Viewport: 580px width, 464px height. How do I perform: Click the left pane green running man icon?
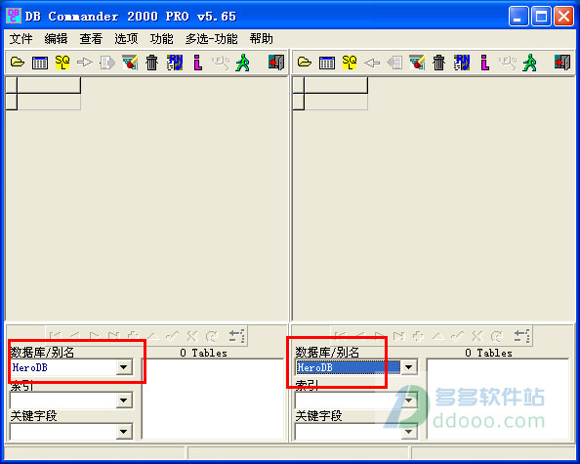[243, 63]
